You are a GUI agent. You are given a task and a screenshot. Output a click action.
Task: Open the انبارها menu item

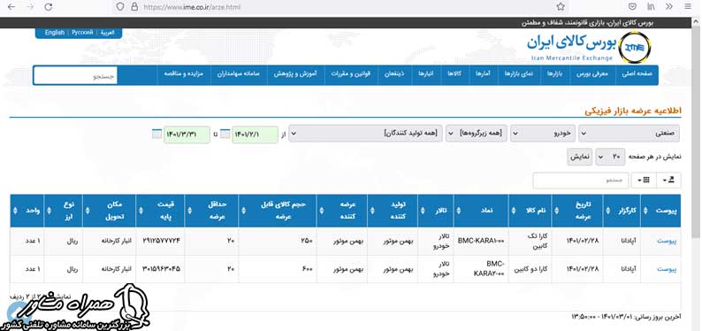426,74
